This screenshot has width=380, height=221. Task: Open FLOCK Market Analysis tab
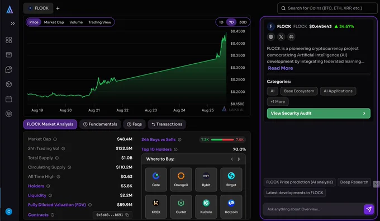(x=50, y=124)
